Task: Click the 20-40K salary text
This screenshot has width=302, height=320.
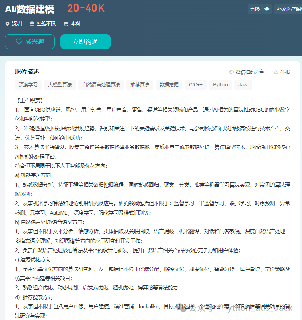Action: click(86, 8)
